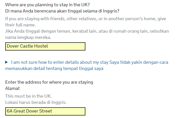Screen dimensions: 180x118
Task: Click the 'This must be in the UK.' hint
Action: (29, 96)
